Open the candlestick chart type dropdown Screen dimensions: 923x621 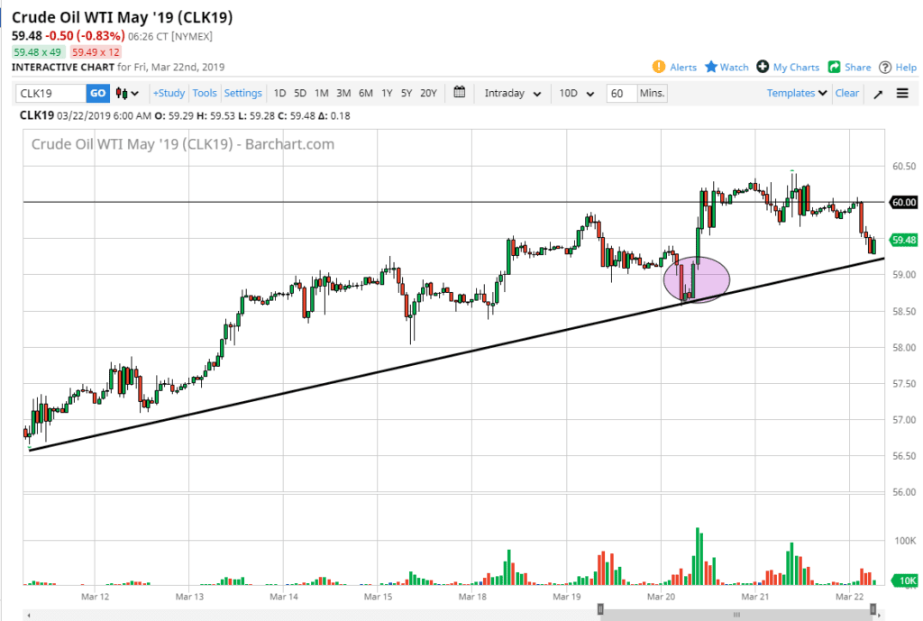pos(129,94)
